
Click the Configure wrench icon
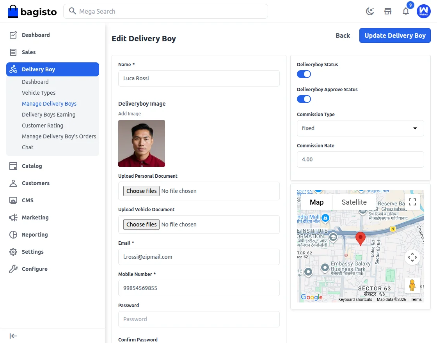pos(12,269)
